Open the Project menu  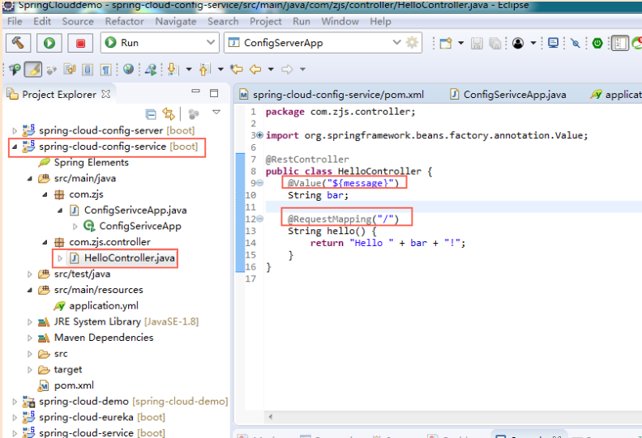(x=266, y=21)
